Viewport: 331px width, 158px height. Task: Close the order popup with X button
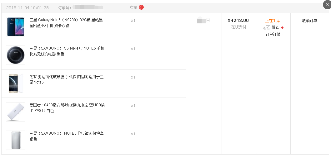[327, 5]
